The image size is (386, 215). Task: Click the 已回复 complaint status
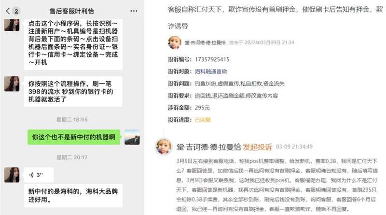(x=203, y=120)
